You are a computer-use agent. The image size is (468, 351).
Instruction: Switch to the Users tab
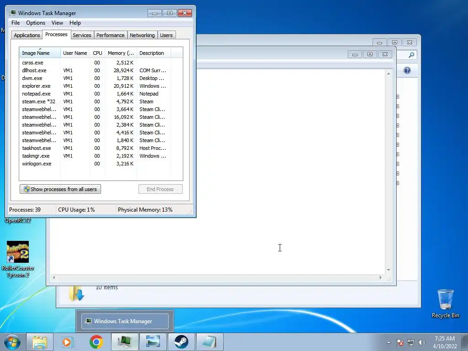(x=166, y=35)
